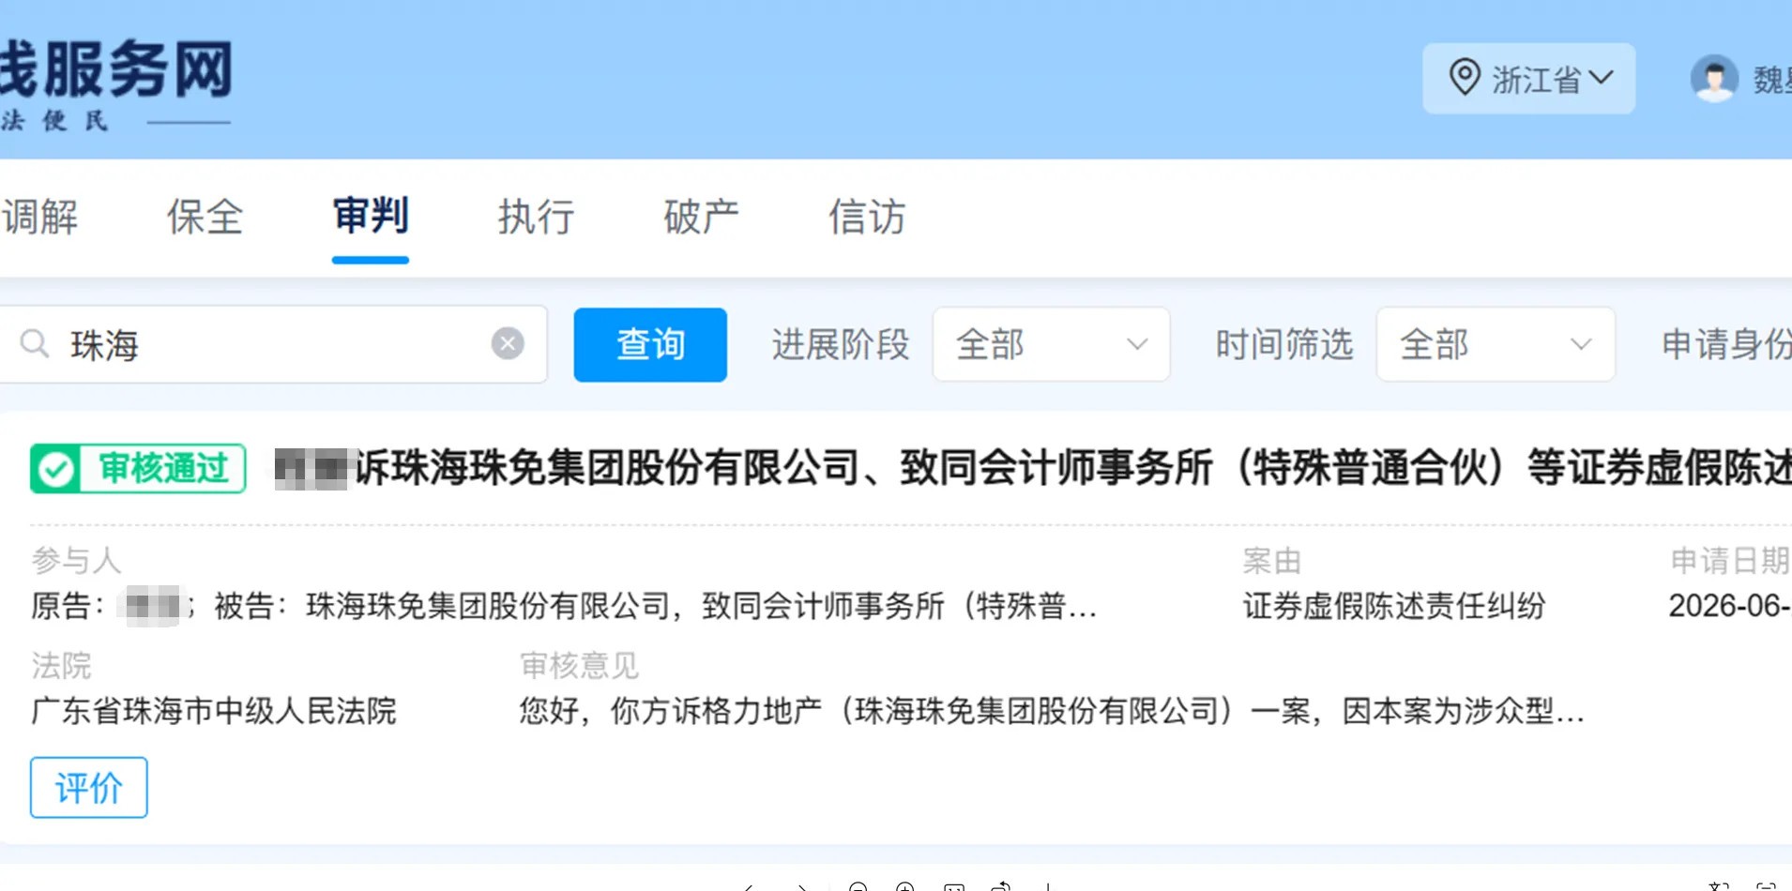Open the case title mentioning 珠海珠免集团股份有限公司
Image resolution: width=1792 pixels, height=891 pixels.
1032,468
